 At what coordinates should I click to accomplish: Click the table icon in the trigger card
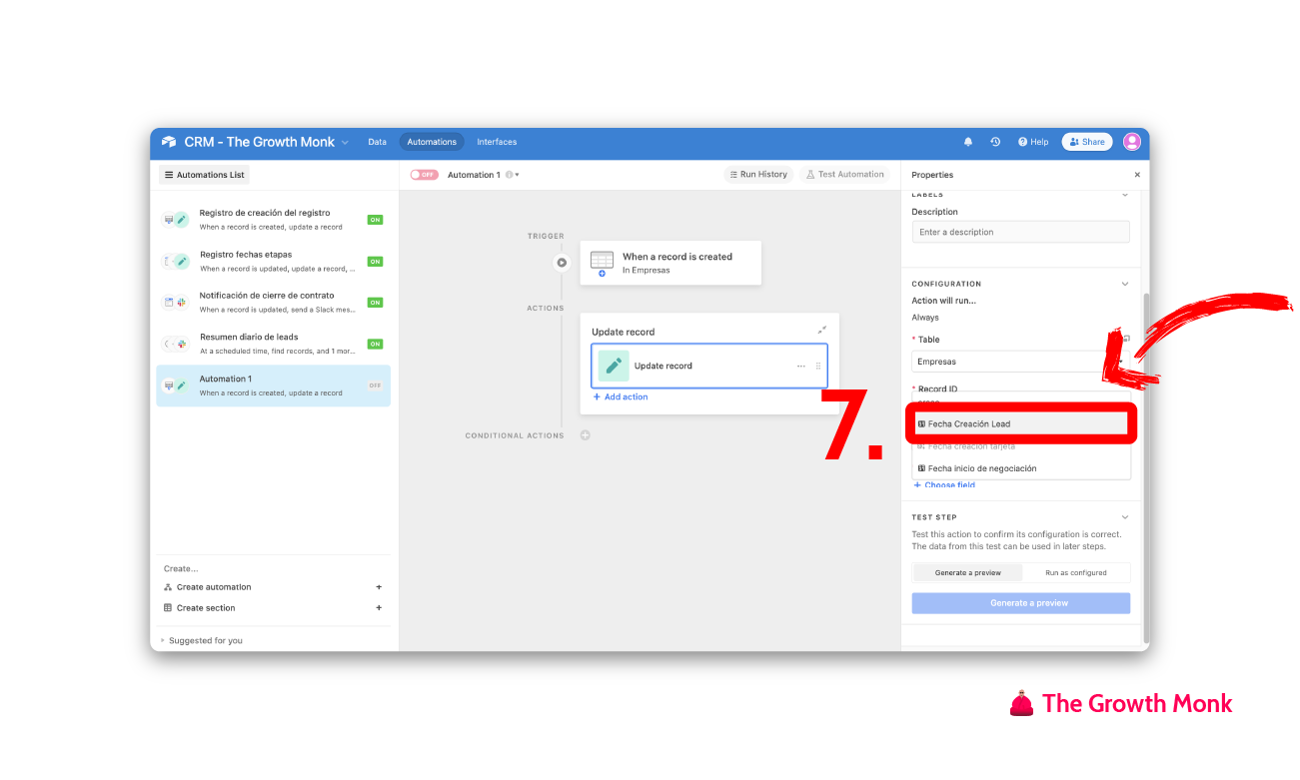(602, 262)
